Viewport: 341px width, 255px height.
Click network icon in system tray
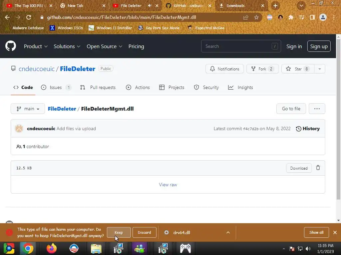pos(300,248)
